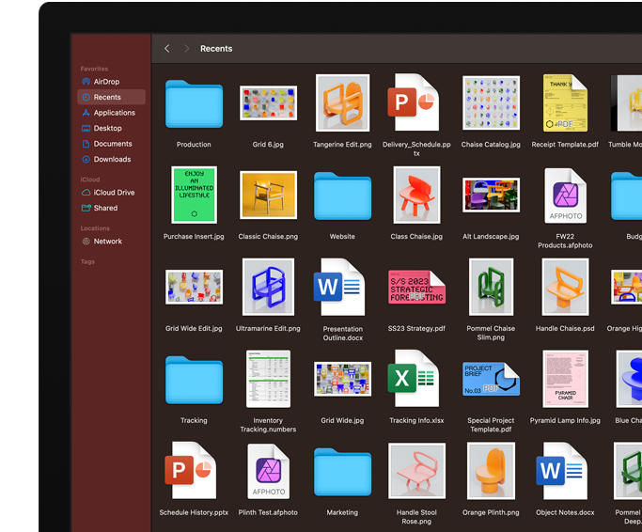
Task: Select the Handle Stool Rose.png thumbnail
Action: click(416, 471)
